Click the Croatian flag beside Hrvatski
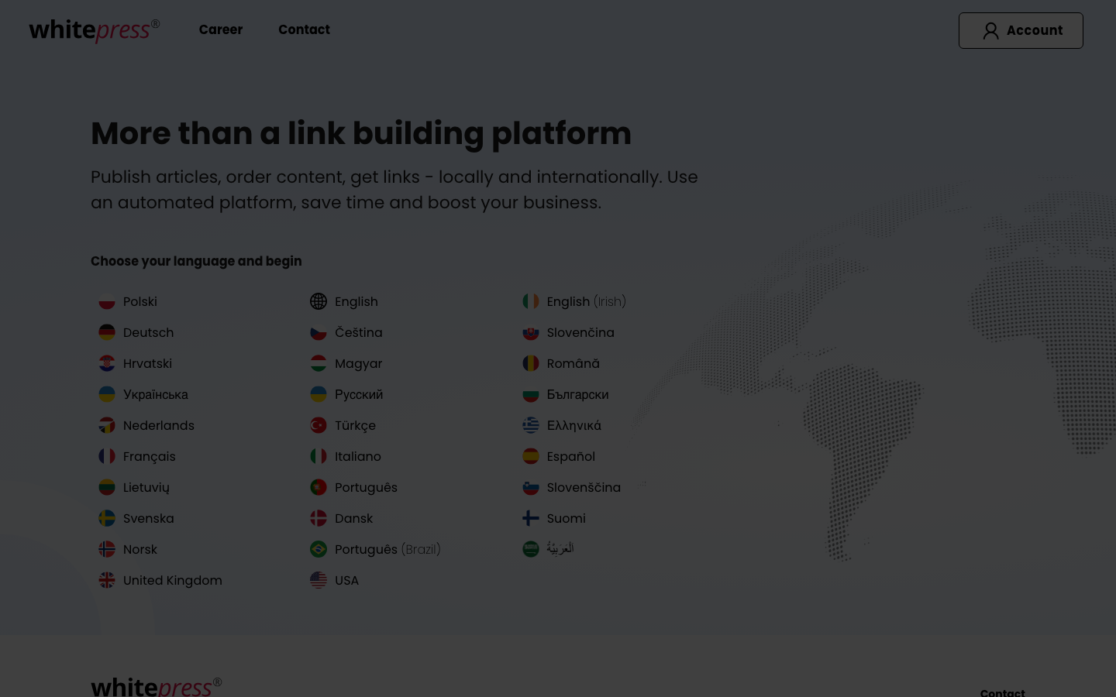The width and height of the screenshot is (1116, 697). (x=107, y=363)
